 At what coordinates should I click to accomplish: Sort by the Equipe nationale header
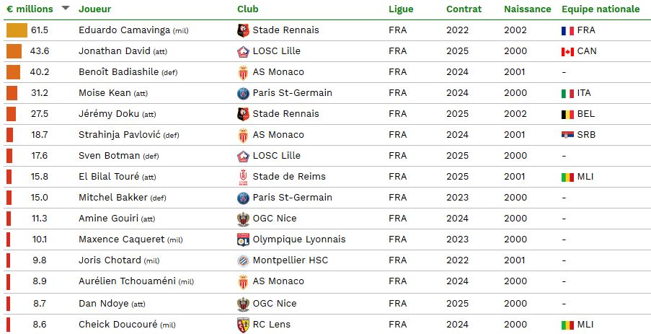[601, 9]
